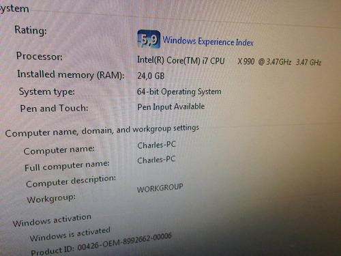Click the 64-bit Operating System value
The height and width of the screenshot is (256, 341).
(179, 91)
